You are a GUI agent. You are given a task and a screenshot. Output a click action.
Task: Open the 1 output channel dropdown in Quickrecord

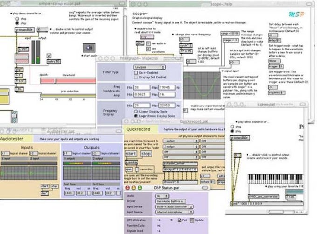point(181,141)
